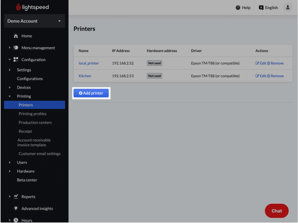The image size is (298, 223).
Task: Open the Help question mark icon
Action: point(238,8)
